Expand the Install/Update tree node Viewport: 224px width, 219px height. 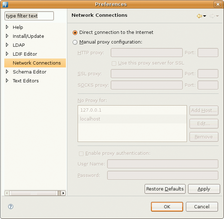click(7, 36)
